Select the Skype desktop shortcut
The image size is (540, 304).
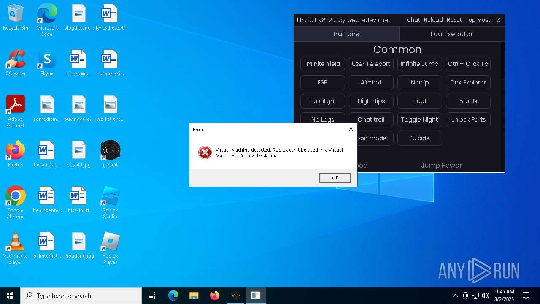coord(47,63)
